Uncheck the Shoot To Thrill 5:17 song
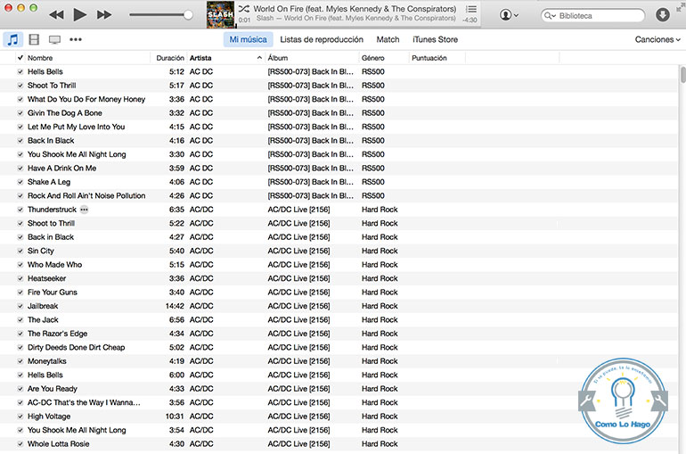 (x=20, y=86)
